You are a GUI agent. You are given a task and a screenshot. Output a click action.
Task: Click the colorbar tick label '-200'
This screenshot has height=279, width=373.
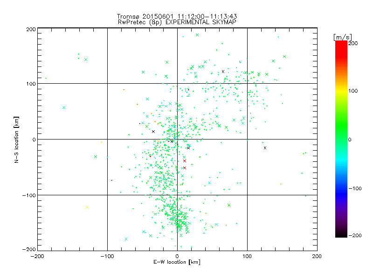[x=355, y=235]
